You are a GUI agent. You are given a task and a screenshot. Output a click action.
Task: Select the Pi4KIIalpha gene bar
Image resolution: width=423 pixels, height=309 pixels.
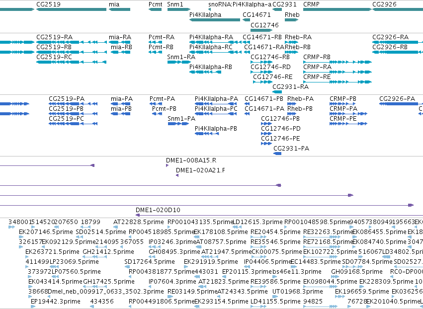[x=215, y=20]
